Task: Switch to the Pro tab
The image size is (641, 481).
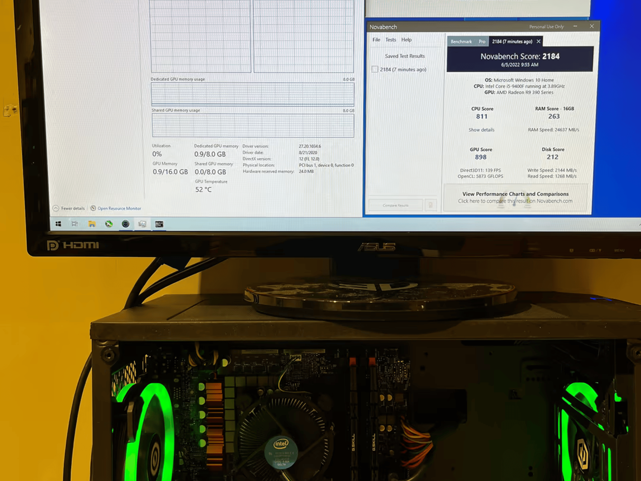Action: [x=482, y=41]
